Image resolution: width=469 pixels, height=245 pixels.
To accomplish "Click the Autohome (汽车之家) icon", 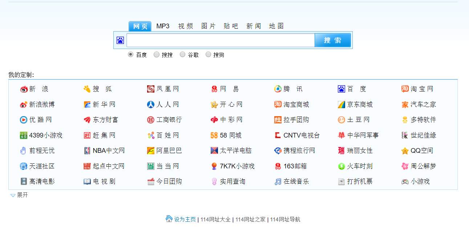I will click(405, 105).
